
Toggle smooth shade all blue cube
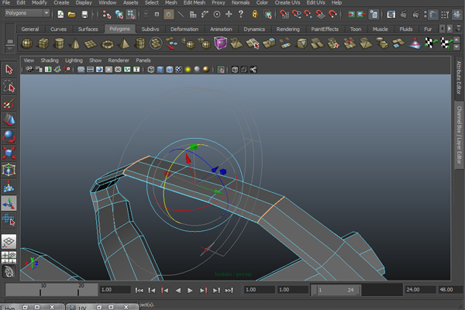(x=160, y=70)
